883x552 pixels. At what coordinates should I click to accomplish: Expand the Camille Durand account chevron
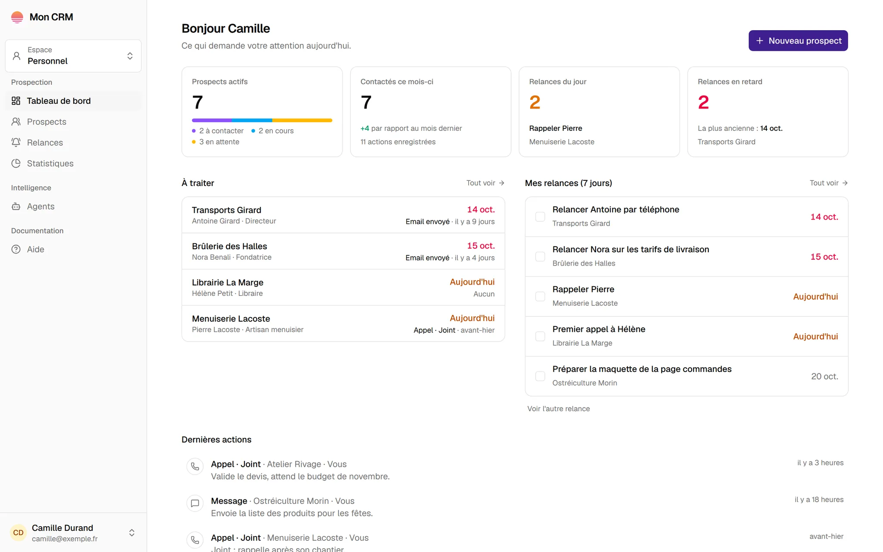click(x=132, y=533)
